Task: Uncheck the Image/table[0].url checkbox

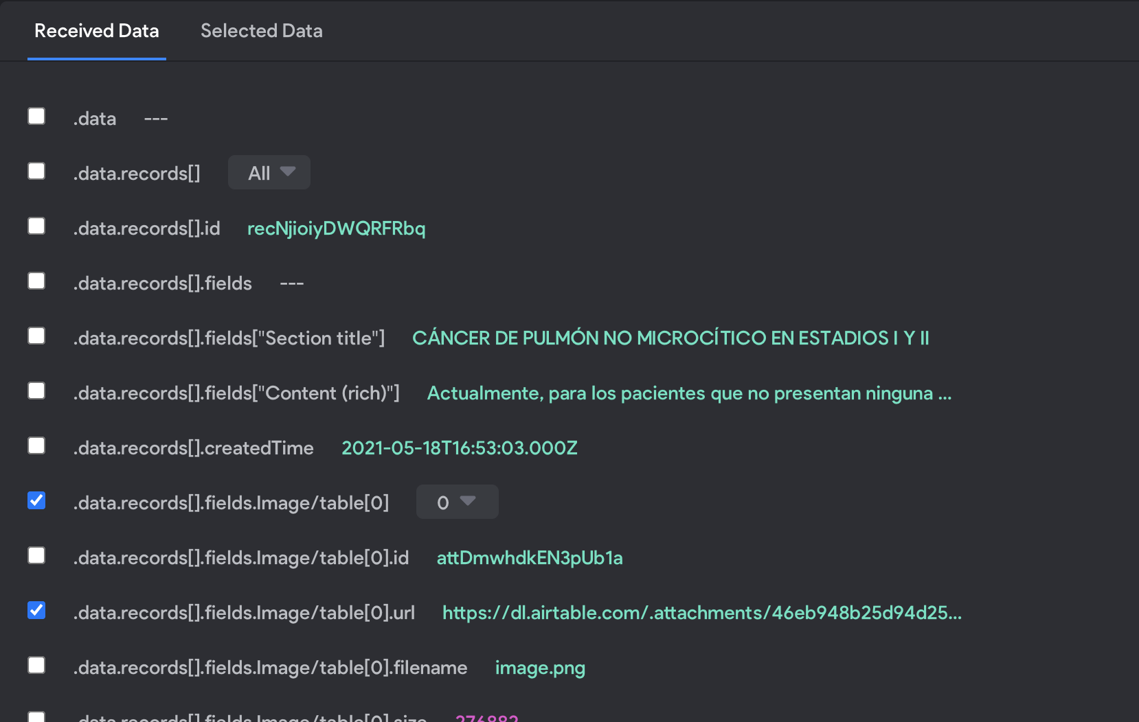Action: [36, 610]
